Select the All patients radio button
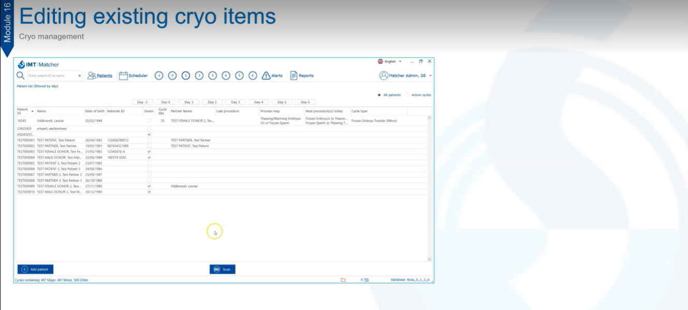The width and height of the screenshot is (688, 310). 379,95
